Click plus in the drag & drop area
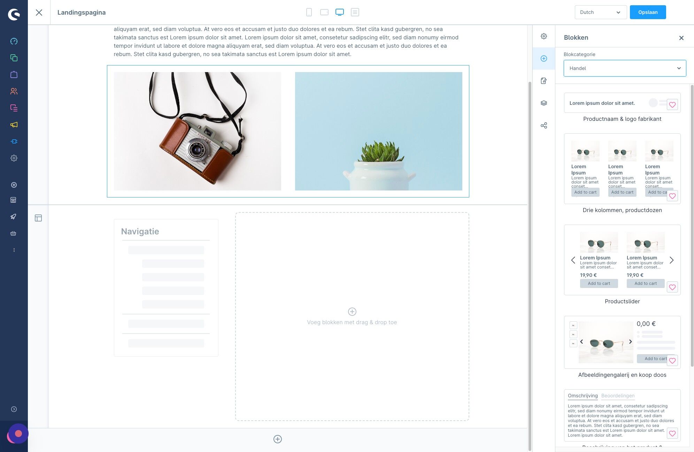The image size is (694, 452). (x=352, y=312)
